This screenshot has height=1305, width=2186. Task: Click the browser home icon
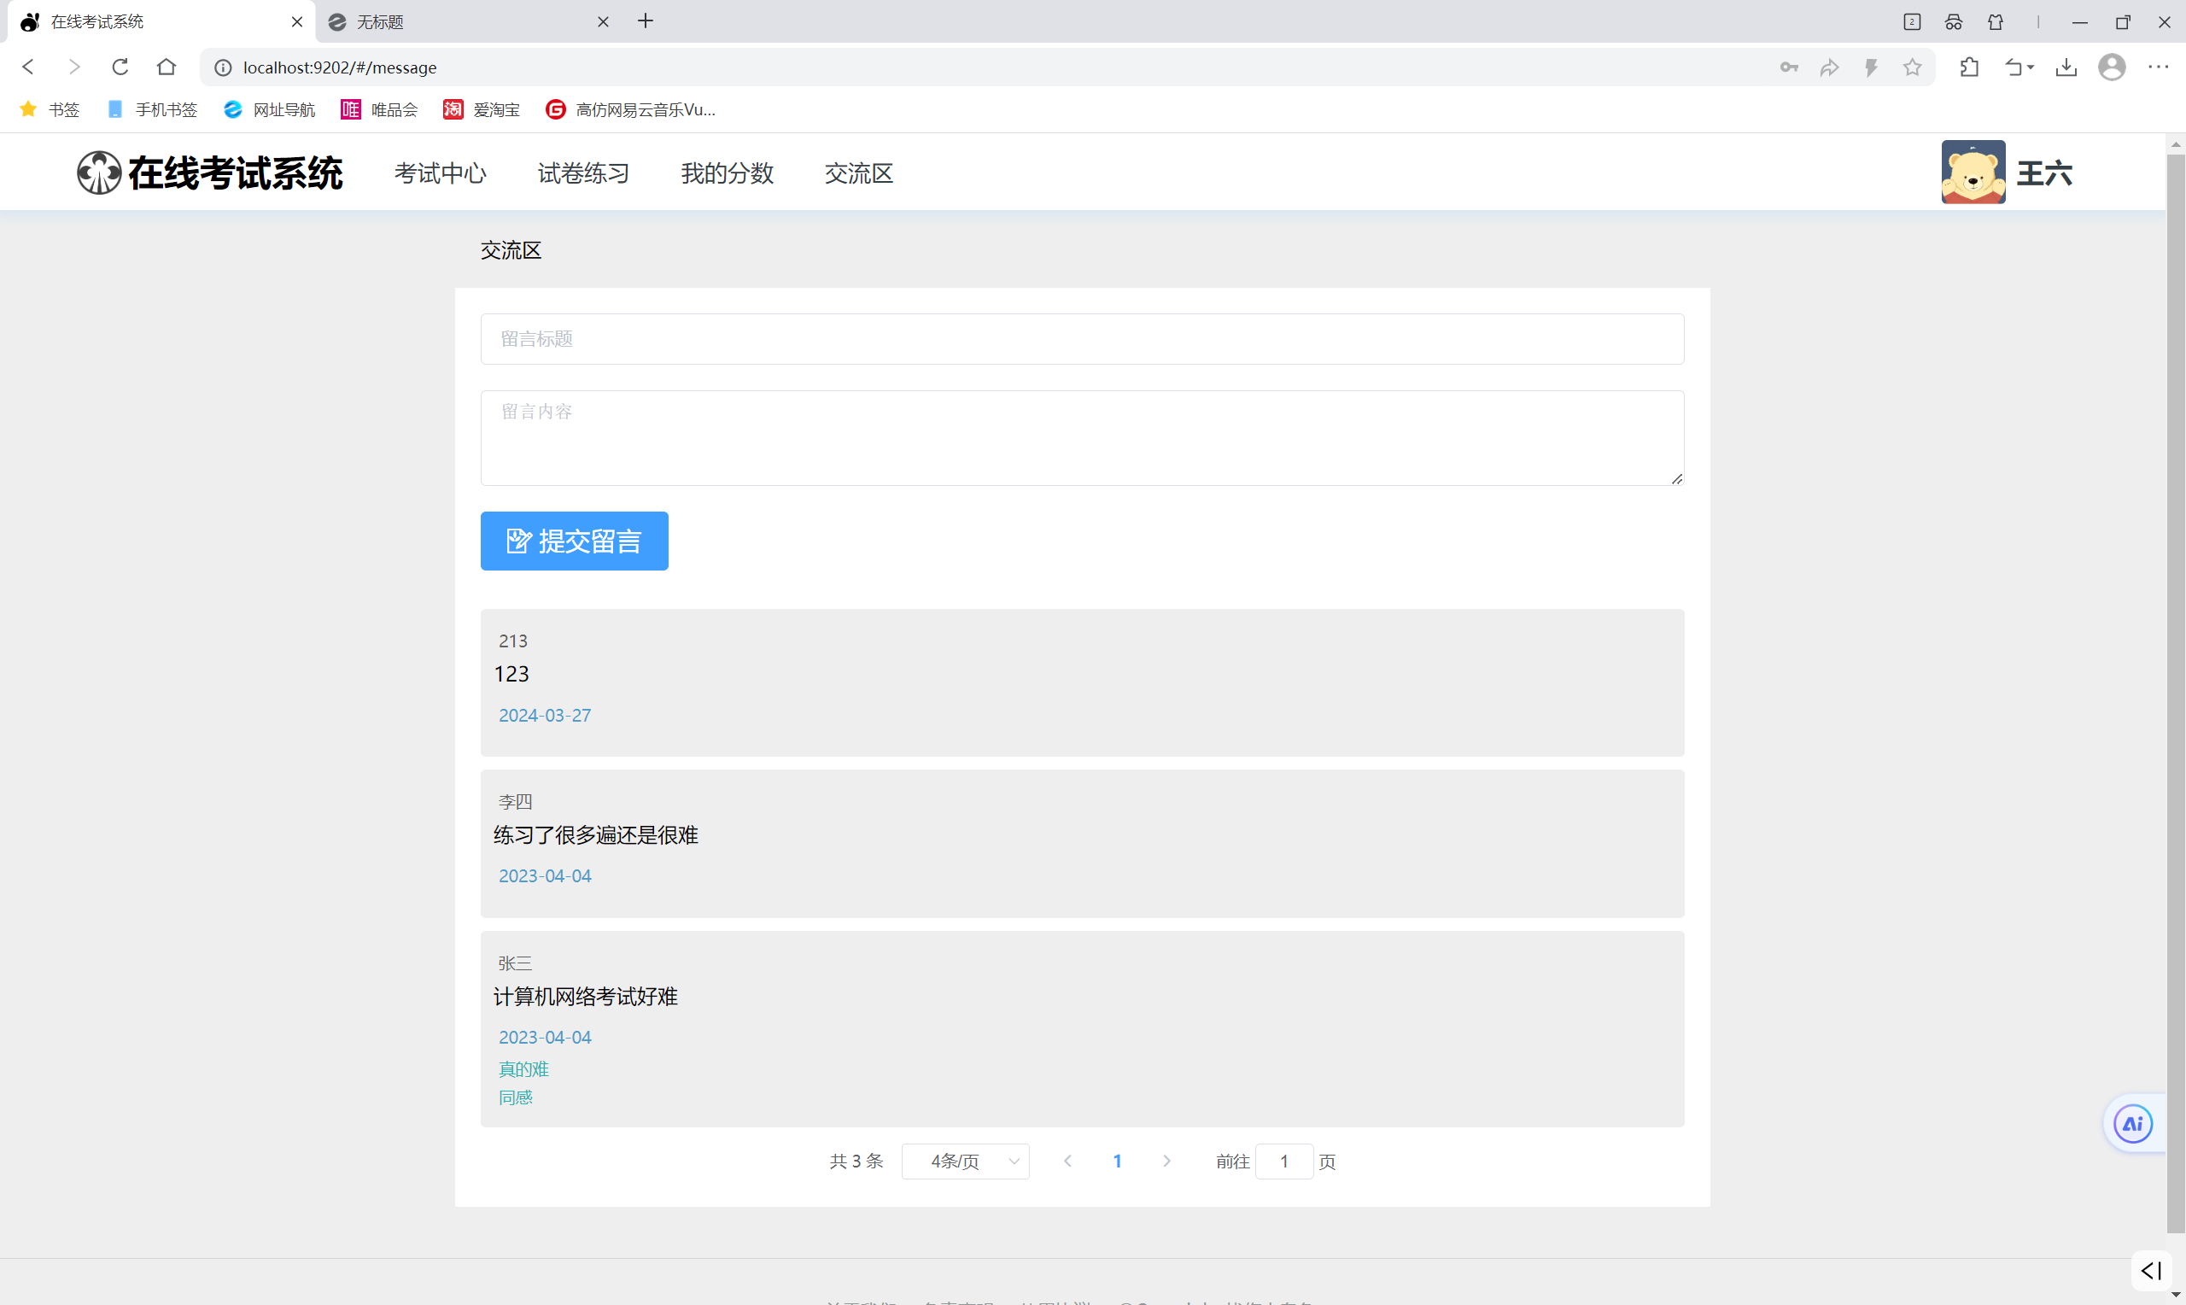167,67
